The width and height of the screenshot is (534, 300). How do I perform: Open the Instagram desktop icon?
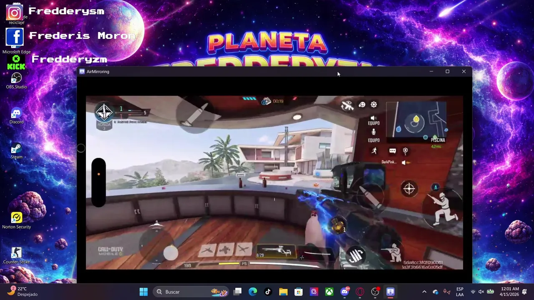click(14, 13)
